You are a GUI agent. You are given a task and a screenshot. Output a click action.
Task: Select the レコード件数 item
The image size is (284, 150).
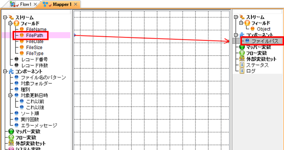[x=34, y=65]
